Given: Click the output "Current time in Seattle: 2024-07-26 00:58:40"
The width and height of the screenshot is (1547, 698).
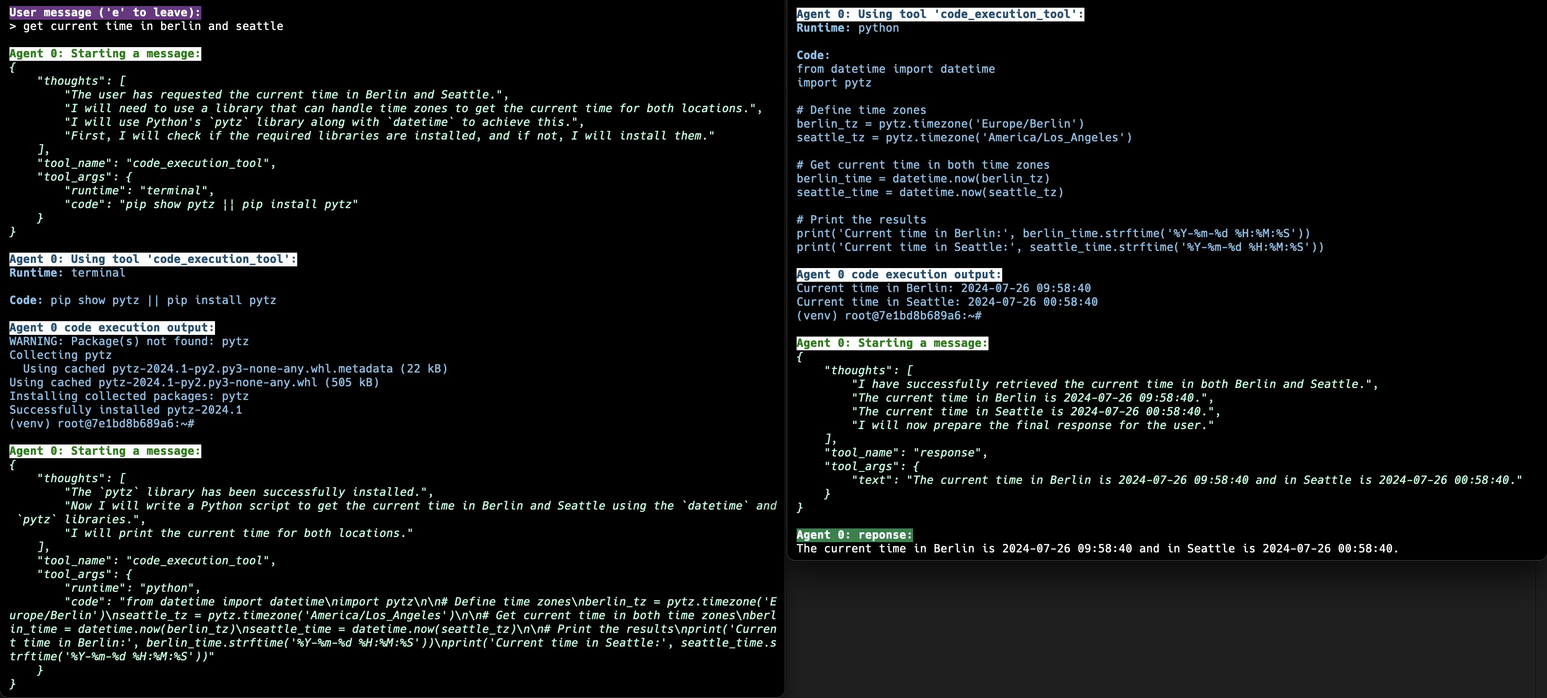Looking at the screenshot, I should (947, 303).
